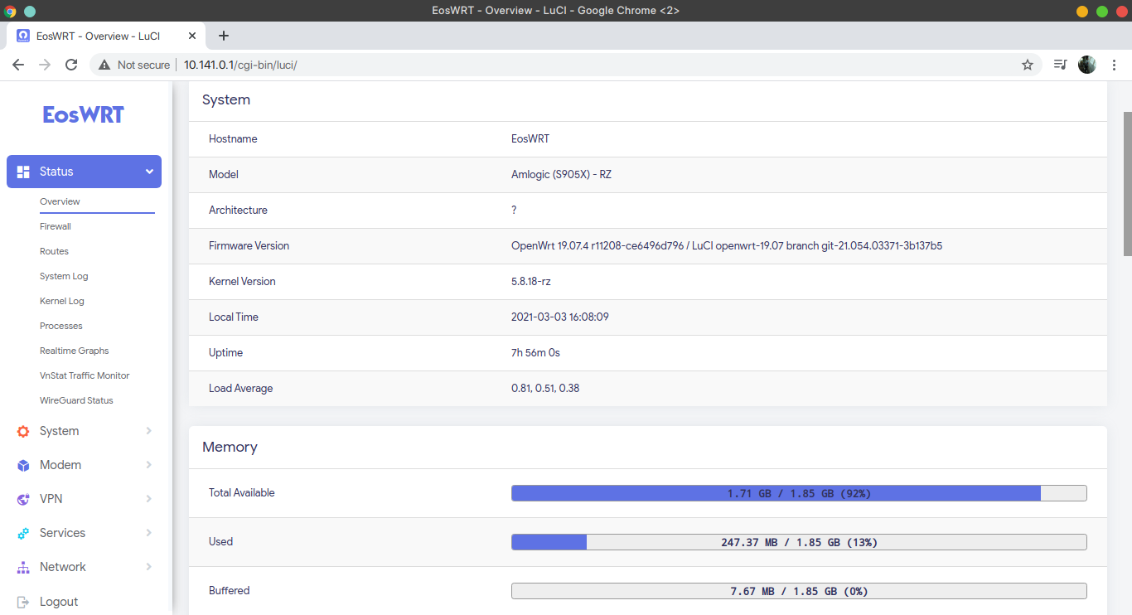The width and height of the screenshot is (1132, 615).
Task: Click the Logout door icon
Action: [x=23, y=602]
